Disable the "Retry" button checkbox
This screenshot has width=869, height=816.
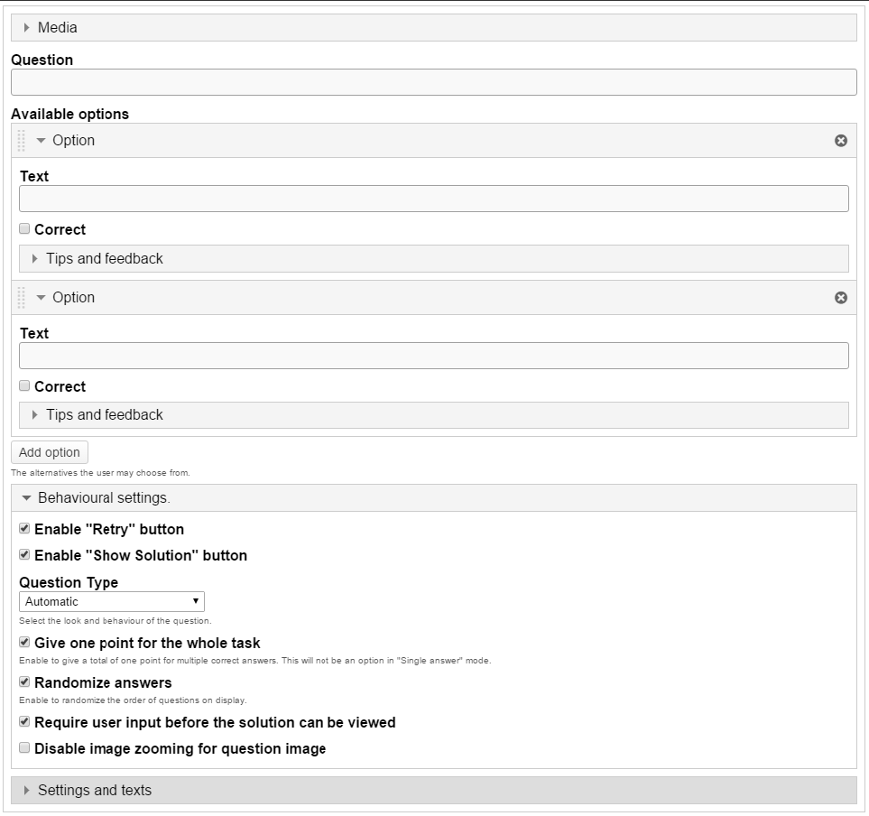25,529
